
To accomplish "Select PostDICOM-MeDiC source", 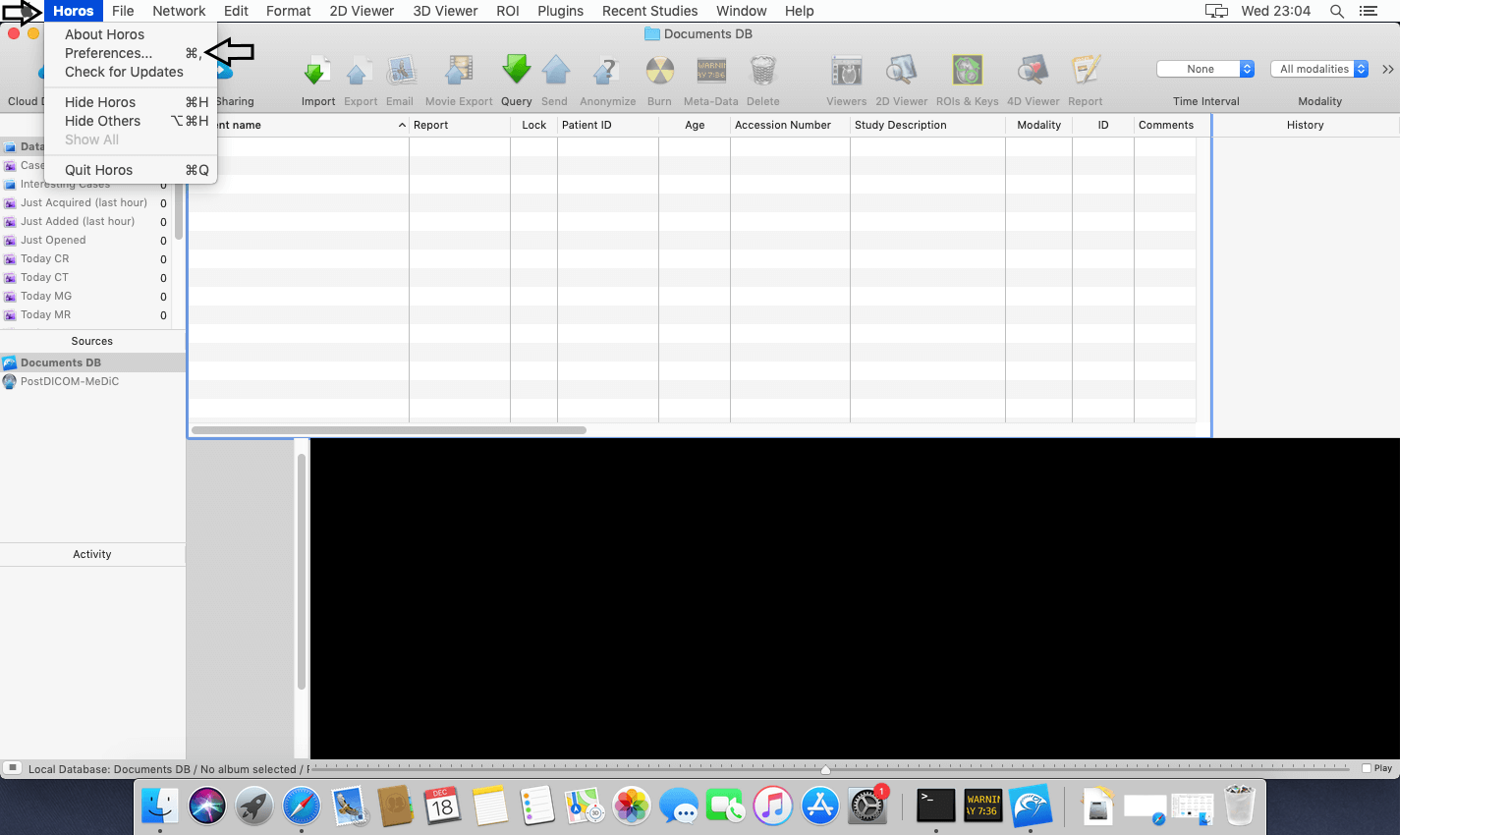I will [x=92, y=381].
